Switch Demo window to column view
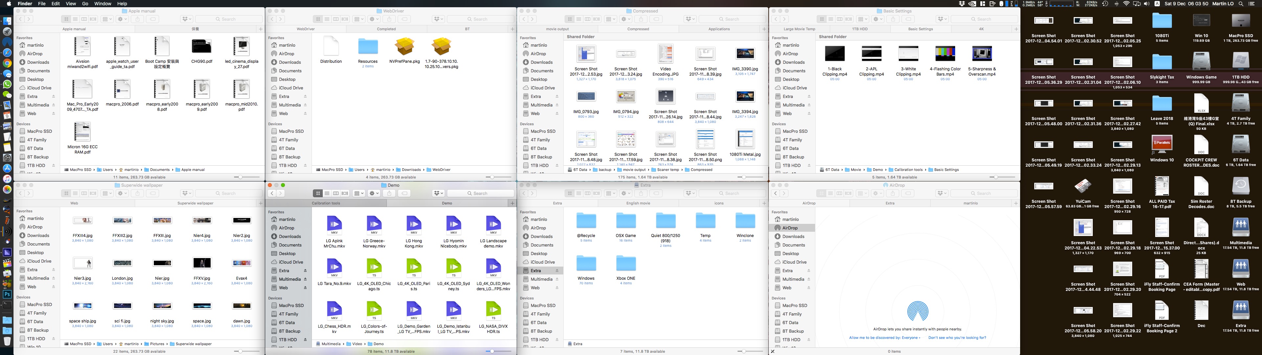1262x355 pixels. point(336,193)
